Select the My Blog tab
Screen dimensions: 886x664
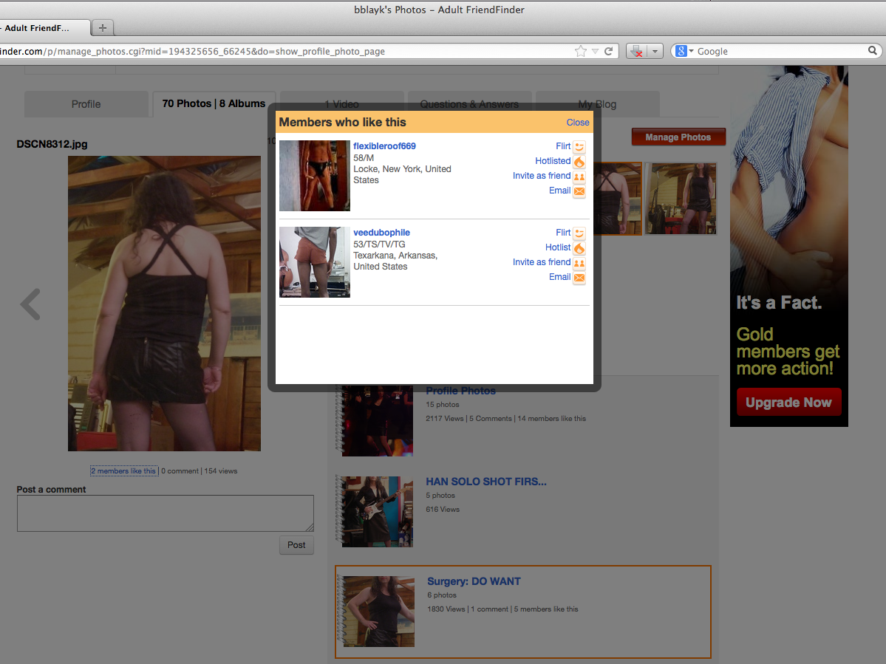pyautogui.click(x=597, y=104)
